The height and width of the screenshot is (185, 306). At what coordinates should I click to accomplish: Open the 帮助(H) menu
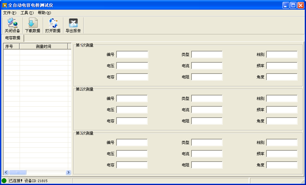coord(44,13)
